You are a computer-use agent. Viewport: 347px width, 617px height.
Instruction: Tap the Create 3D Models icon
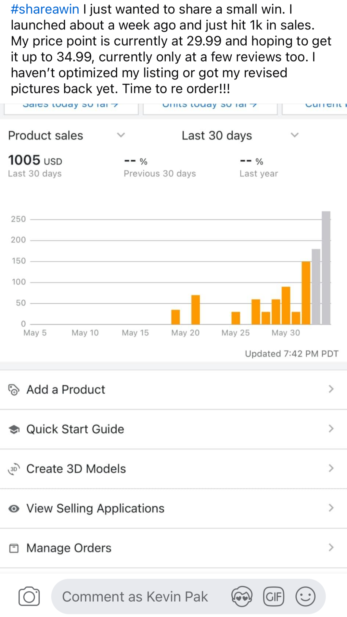click(14, 469)
